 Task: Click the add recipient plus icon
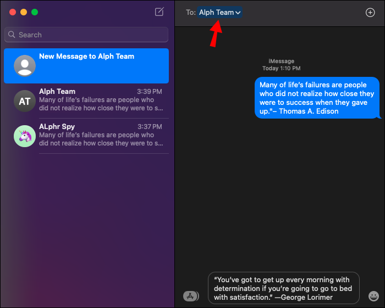[x=370, y=13]
